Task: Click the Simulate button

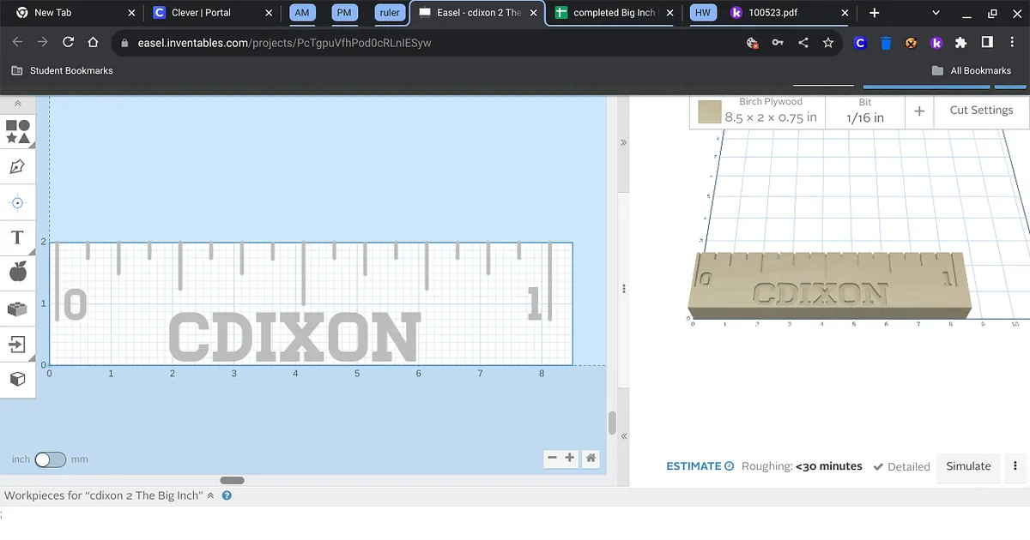Action: 968,466
